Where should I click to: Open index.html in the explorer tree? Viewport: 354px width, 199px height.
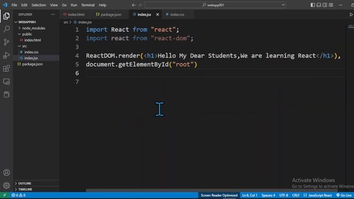pos(33,40)
